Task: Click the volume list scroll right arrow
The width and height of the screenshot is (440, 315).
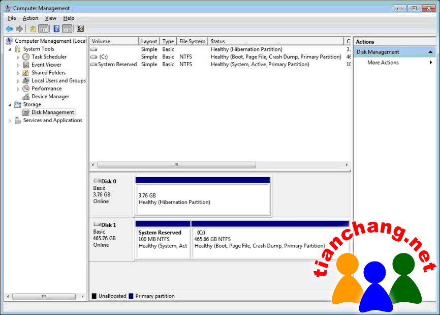Action: (x=347, y=165)
